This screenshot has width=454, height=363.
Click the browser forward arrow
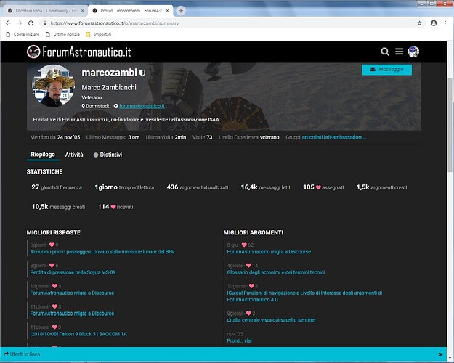pos(20,23)
